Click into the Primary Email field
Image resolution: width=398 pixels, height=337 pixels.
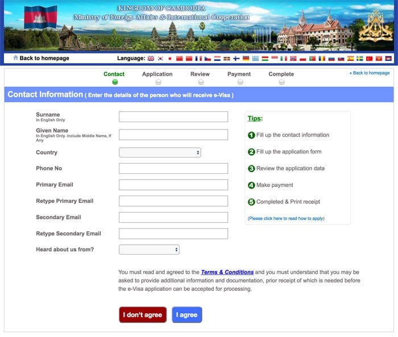tap(173, 185)
